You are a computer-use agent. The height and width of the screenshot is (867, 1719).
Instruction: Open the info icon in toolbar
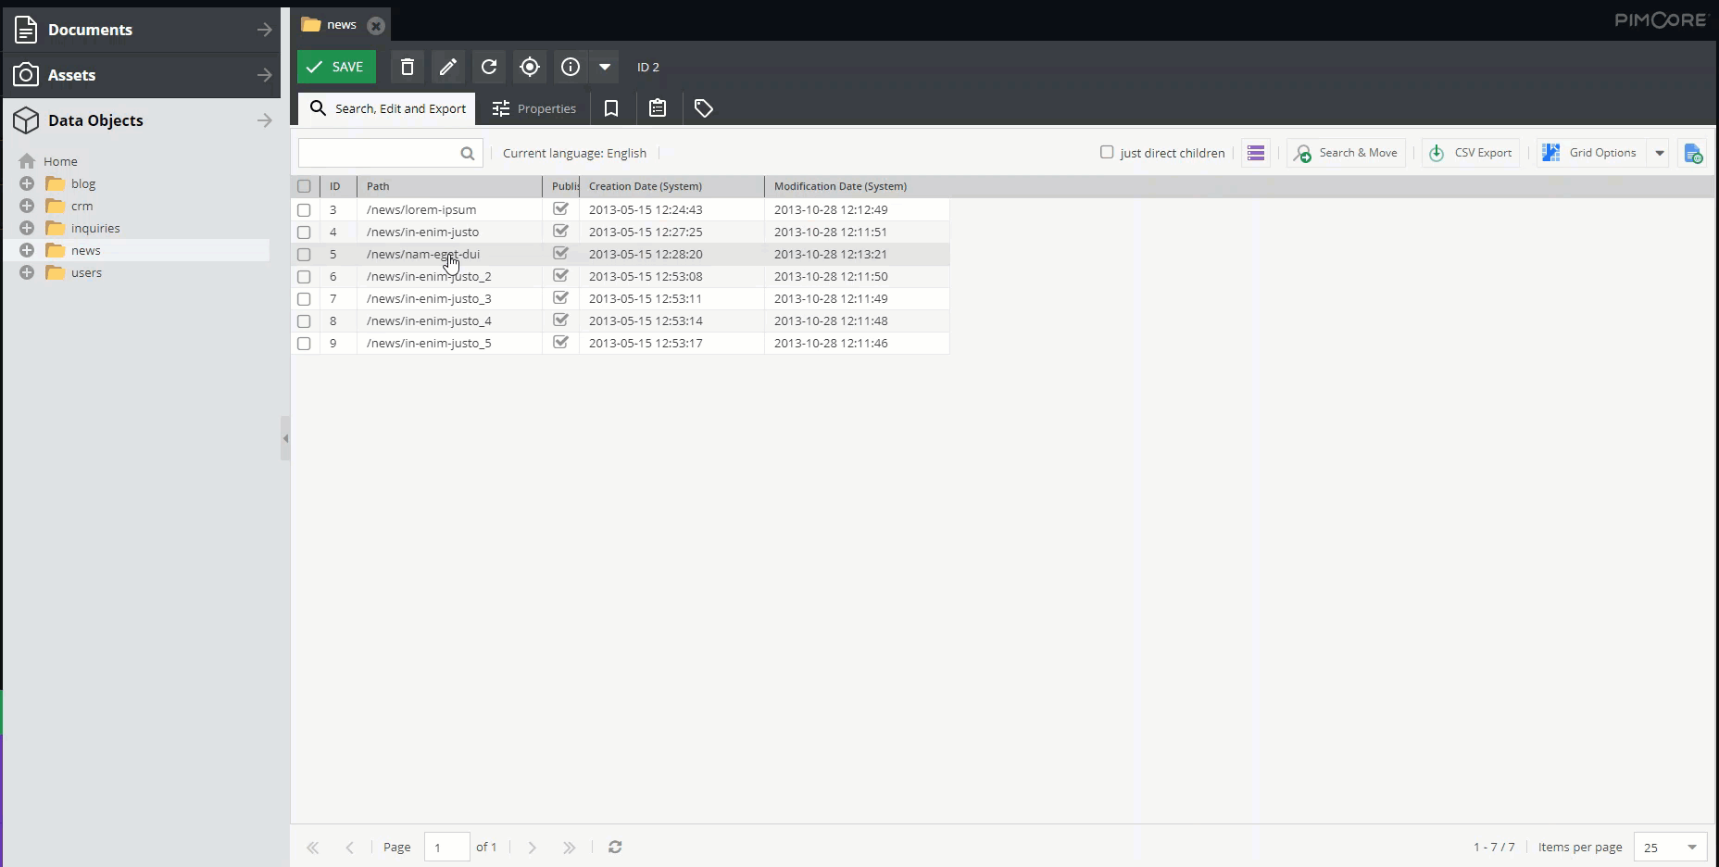571,67
